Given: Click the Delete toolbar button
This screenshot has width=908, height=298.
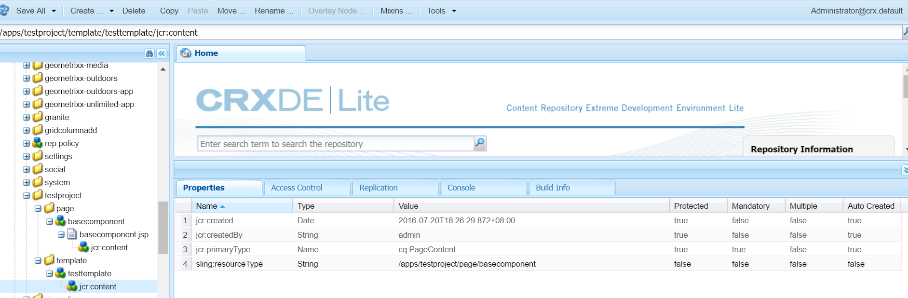Looking at the screenshot, I should coord(134,11).
